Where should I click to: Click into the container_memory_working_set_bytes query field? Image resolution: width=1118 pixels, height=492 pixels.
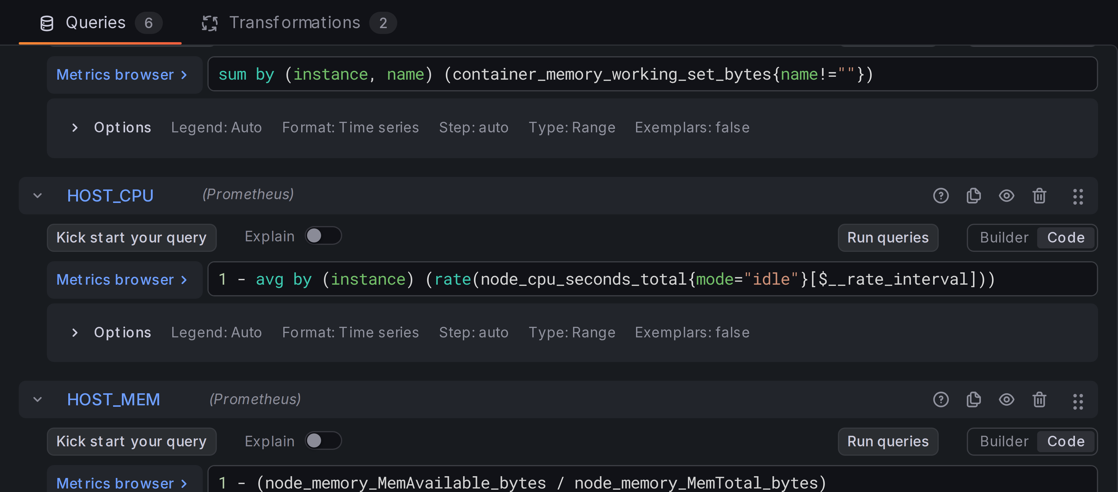652,74
